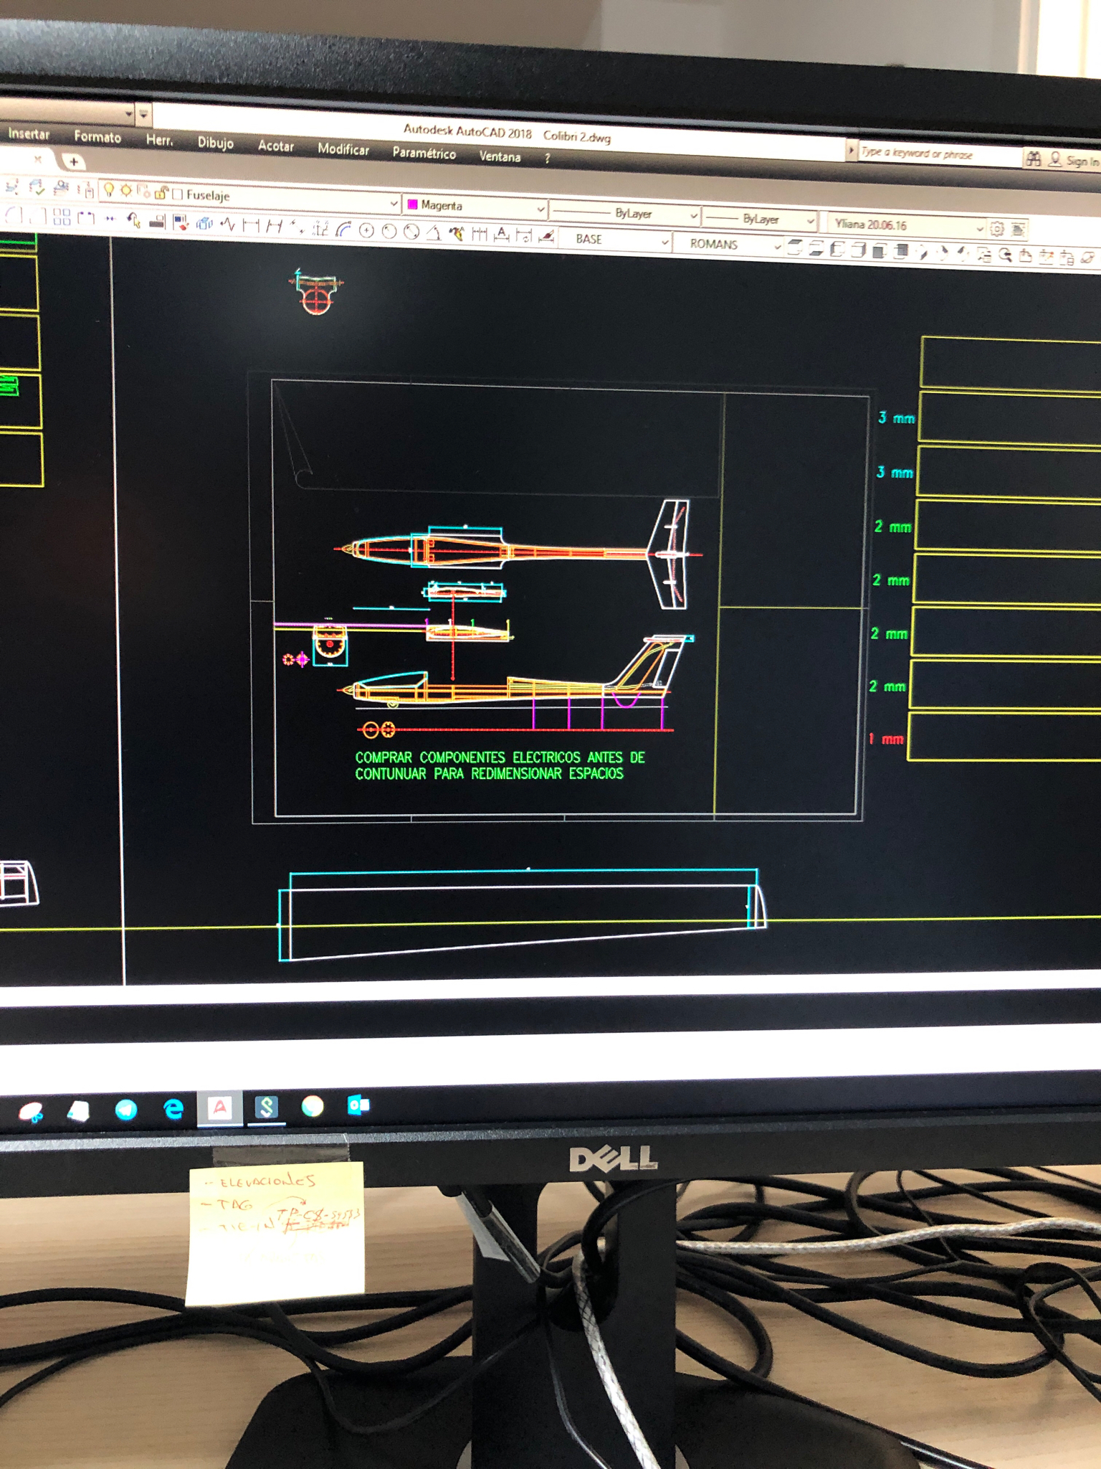Click the Dimension Style brush icon
The image size is (1101, 1469).
547,236
